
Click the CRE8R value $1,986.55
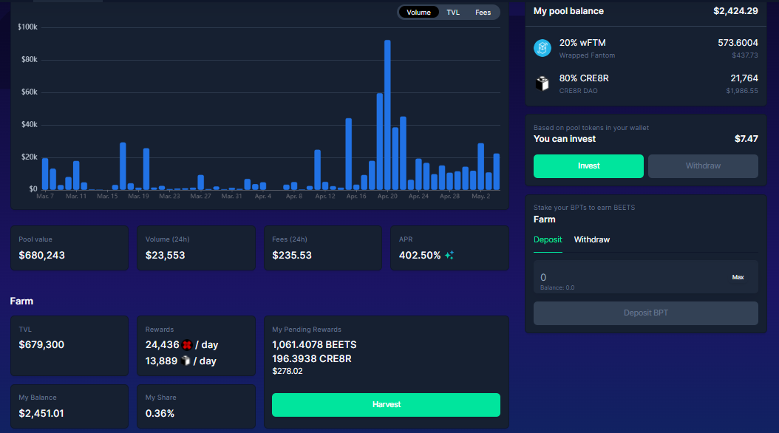click(742, 91)
